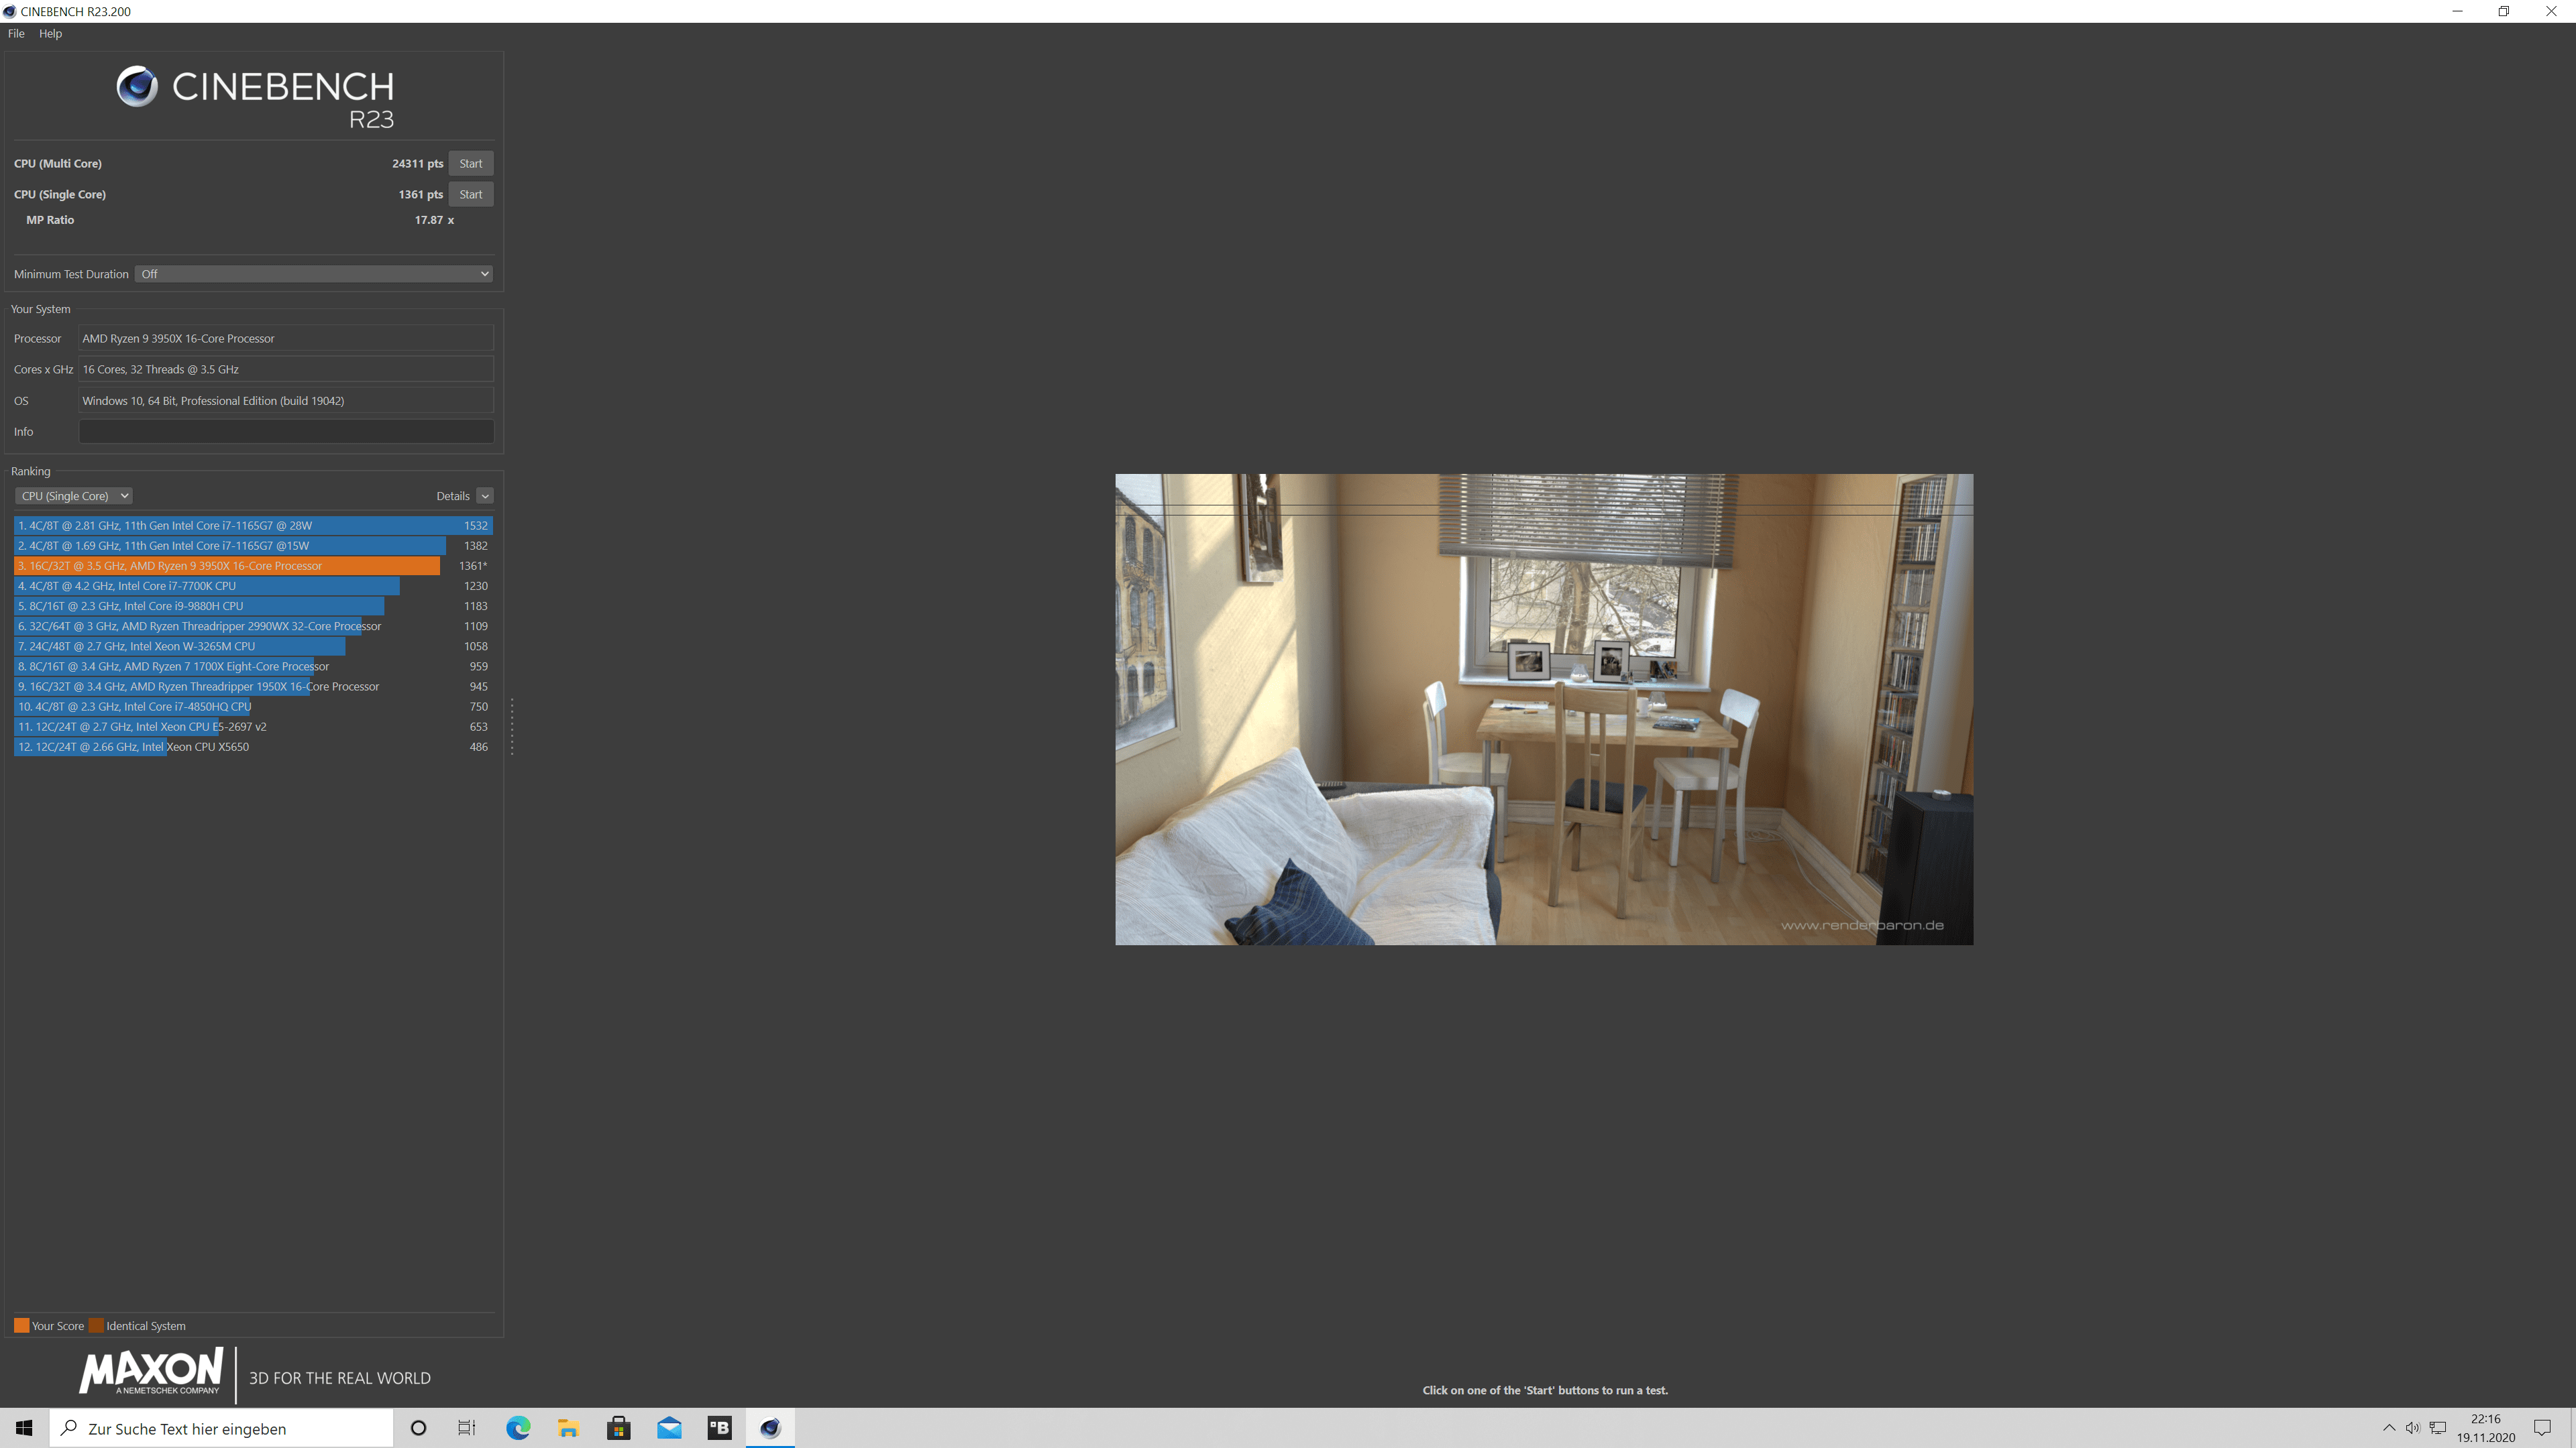Start the CPU Multi Core test

tap(470, 164)
